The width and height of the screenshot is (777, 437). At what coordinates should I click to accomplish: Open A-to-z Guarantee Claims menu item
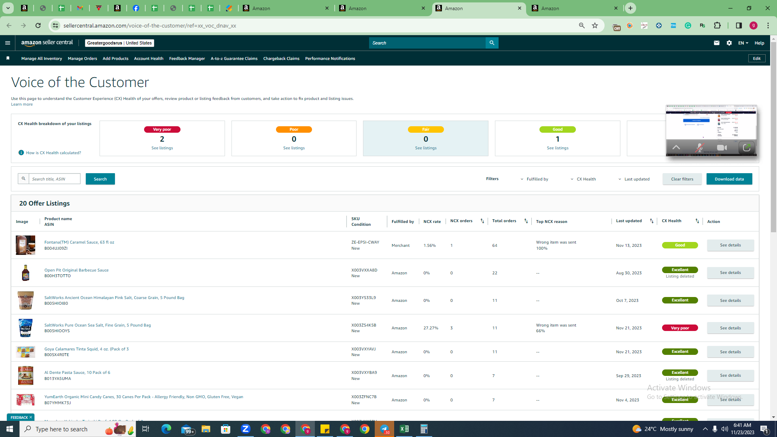(x=234, y=58)
